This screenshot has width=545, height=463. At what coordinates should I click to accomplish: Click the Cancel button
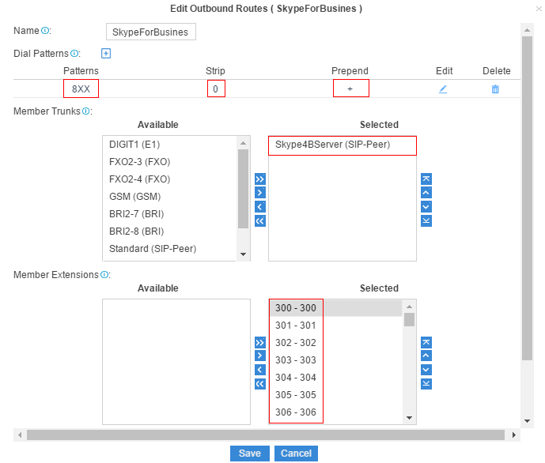tap(296, 454)
